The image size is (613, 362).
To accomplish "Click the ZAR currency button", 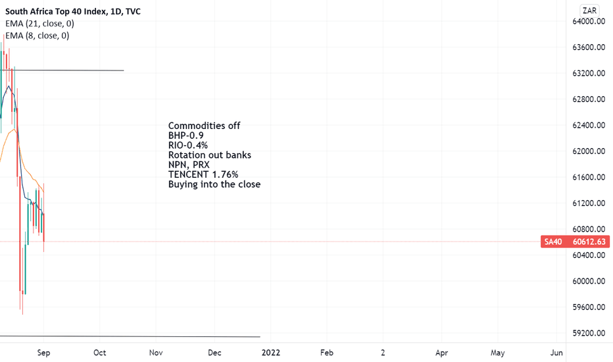I will (589, 11).
